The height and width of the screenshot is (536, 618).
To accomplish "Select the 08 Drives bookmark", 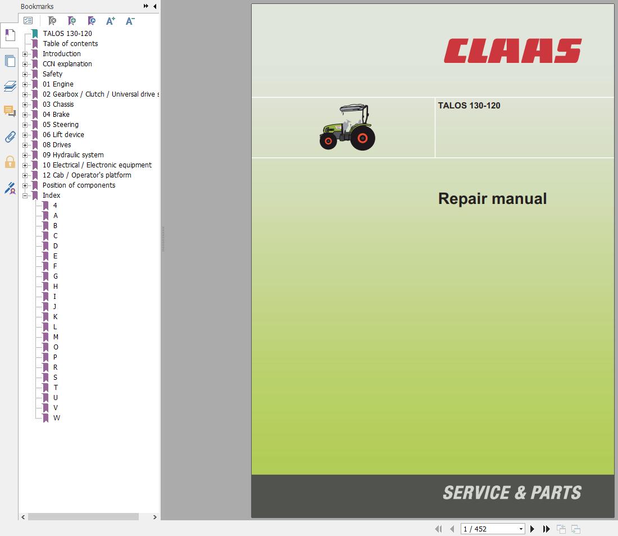I will 57,144.
